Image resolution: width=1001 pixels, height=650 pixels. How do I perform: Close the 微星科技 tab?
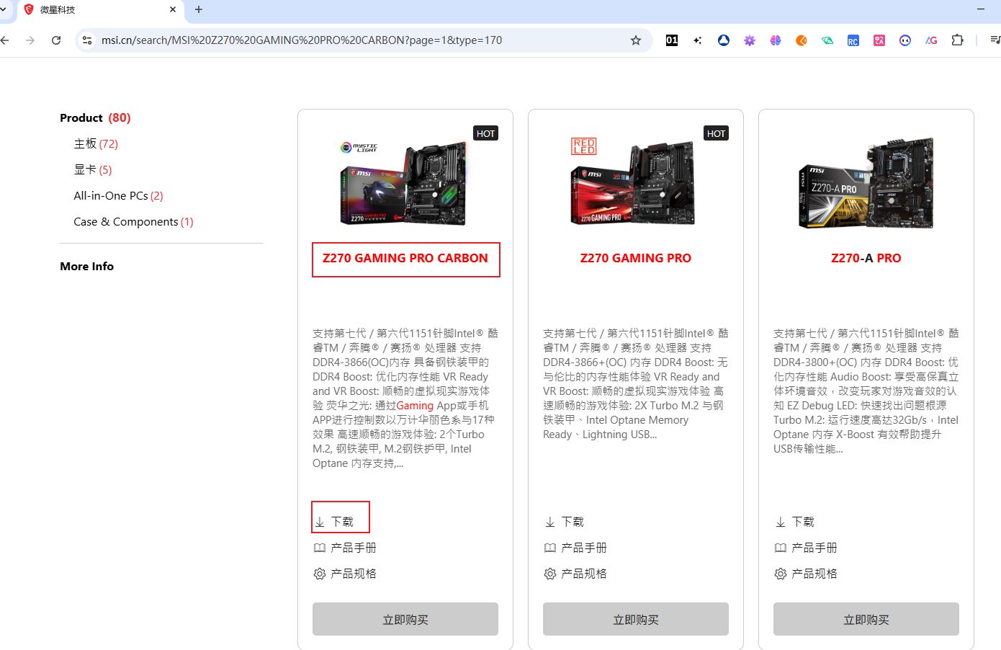(173, 9)
